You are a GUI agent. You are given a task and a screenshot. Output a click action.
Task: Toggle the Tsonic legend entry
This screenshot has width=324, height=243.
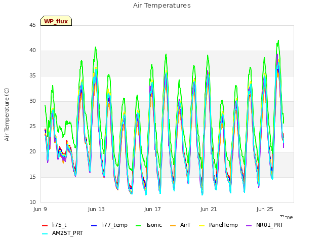tap(149, 225)
